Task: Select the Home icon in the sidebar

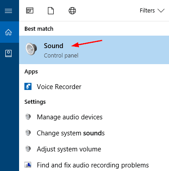Action: (8, 32)
